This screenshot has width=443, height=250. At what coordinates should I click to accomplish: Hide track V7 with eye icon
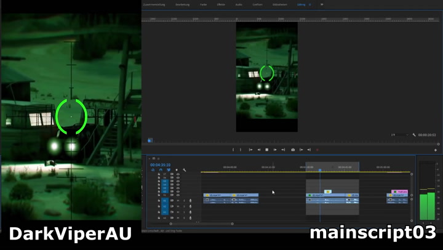[x=178, y=174]
